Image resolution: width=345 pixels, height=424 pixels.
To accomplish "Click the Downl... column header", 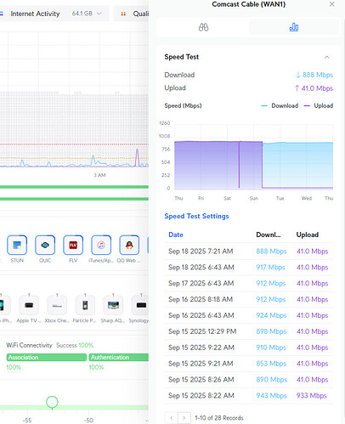I will coord(269,235).
